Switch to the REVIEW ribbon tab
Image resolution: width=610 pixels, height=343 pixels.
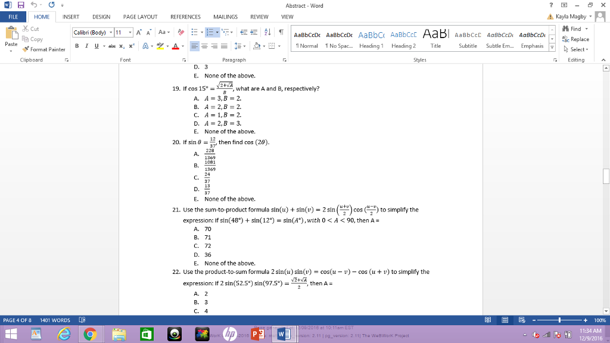[260, 17]
